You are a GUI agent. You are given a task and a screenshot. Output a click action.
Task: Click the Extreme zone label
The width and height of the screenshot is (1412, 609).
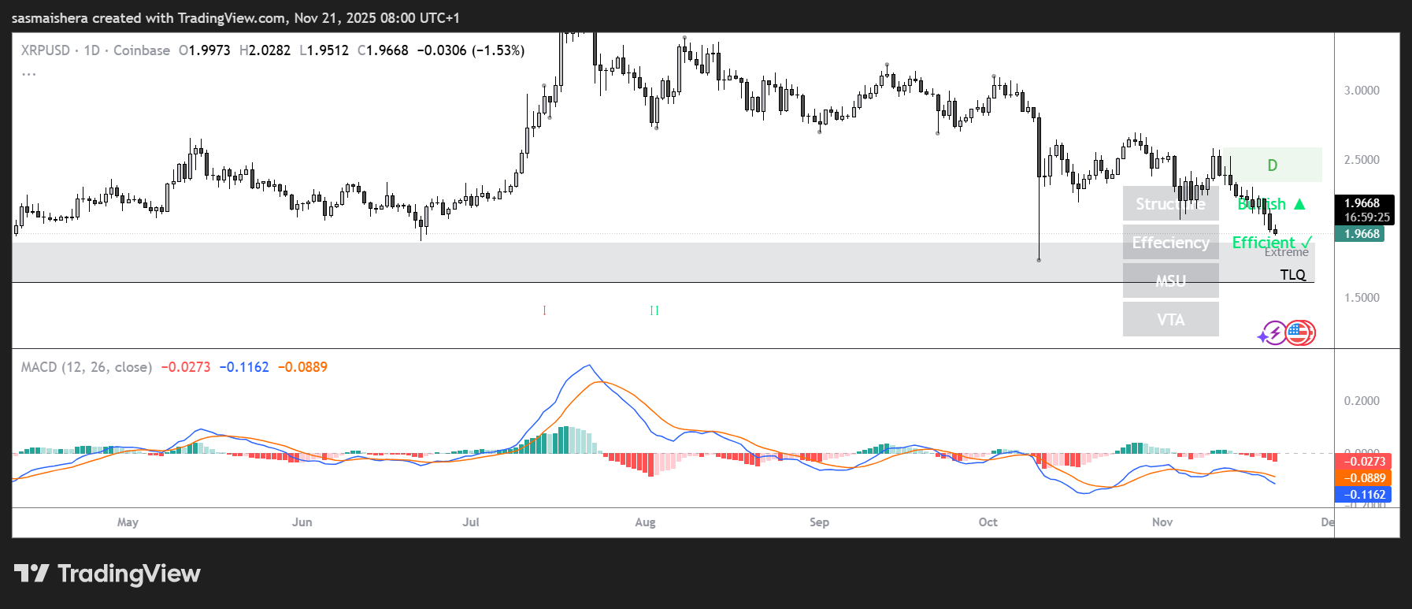pyautogui.click(x=1287, y=252)
